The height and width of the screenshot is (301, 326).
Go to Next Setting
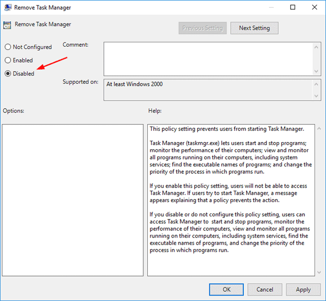pyautogui.click(x=254, y=28)
